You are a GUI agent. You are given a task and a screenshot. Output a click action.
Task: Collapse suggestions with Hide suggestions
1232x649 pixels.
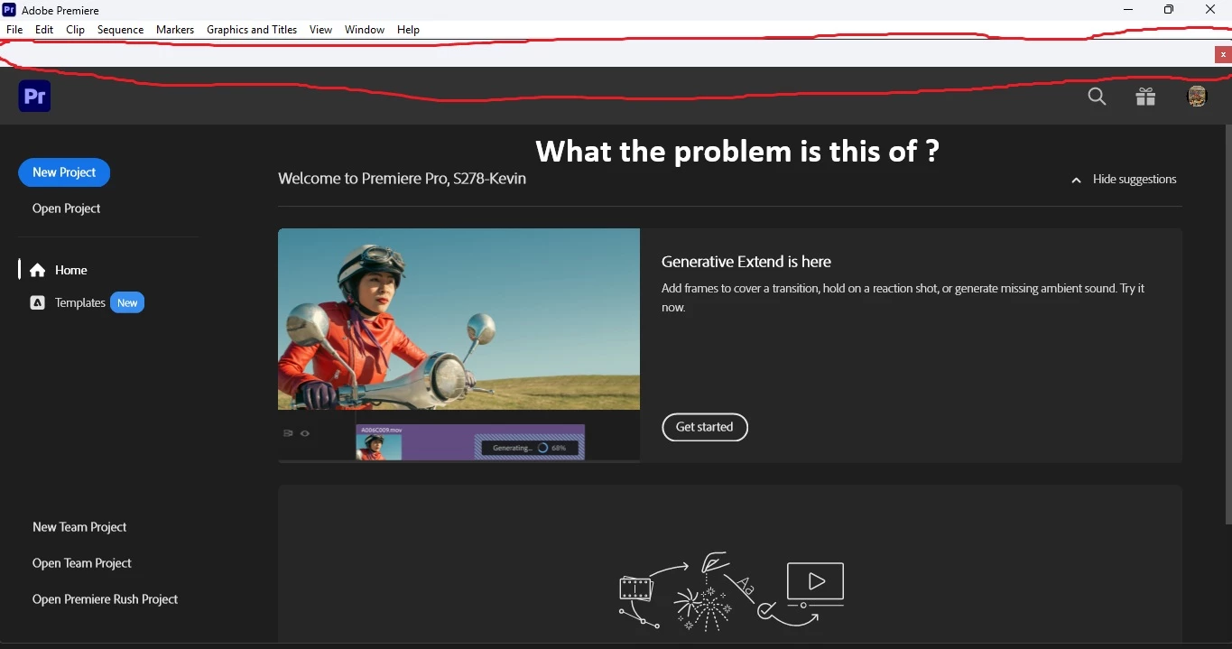(1124, 180)
